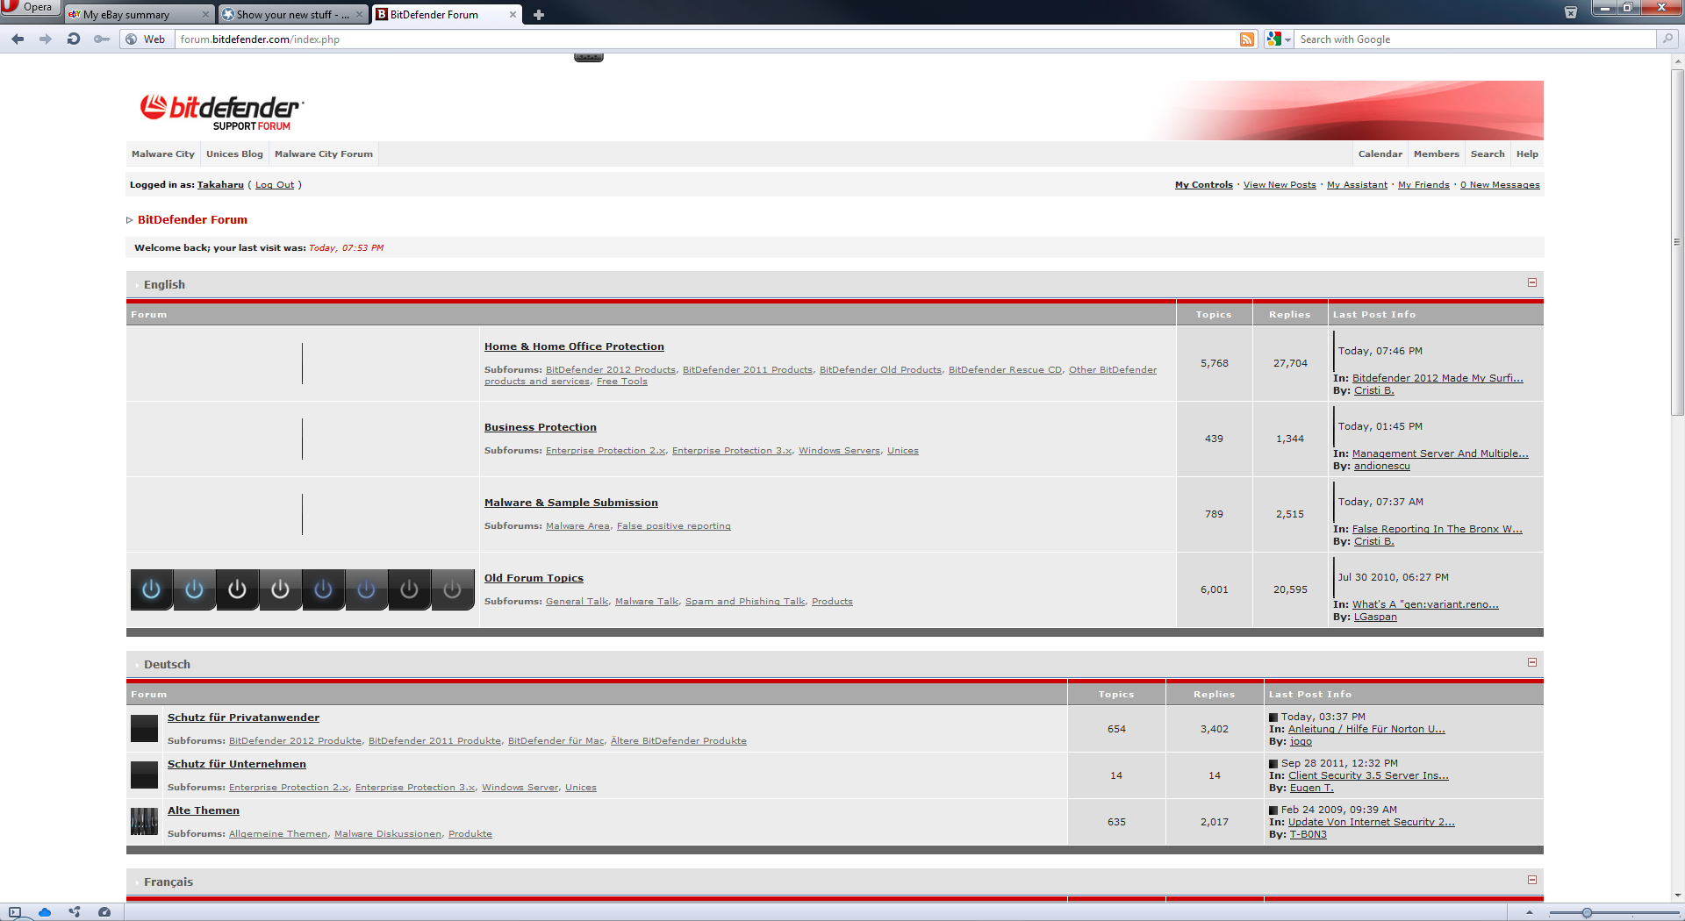Focus the Search with Google field

click(1474, 39)
